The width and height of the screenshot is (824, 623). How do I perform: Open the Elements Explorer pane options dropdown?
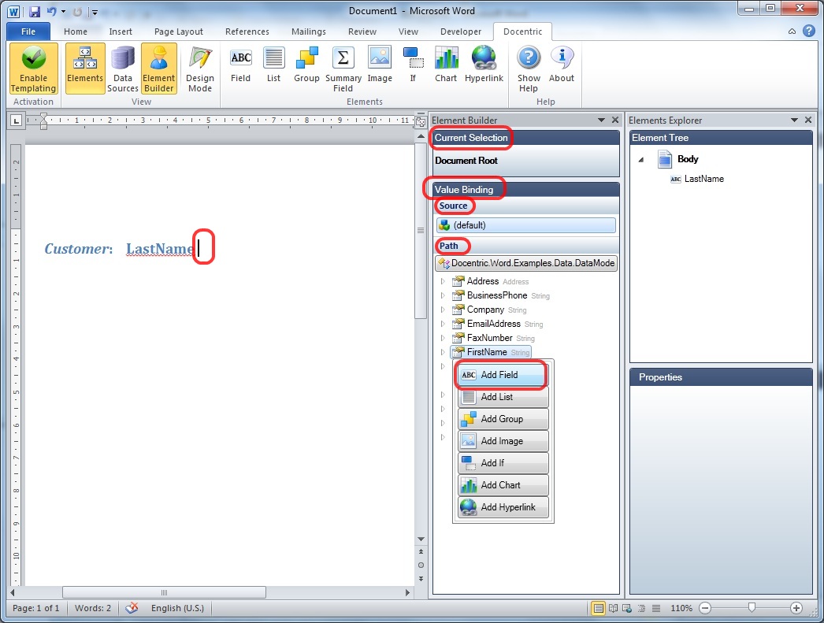(794, 121)
